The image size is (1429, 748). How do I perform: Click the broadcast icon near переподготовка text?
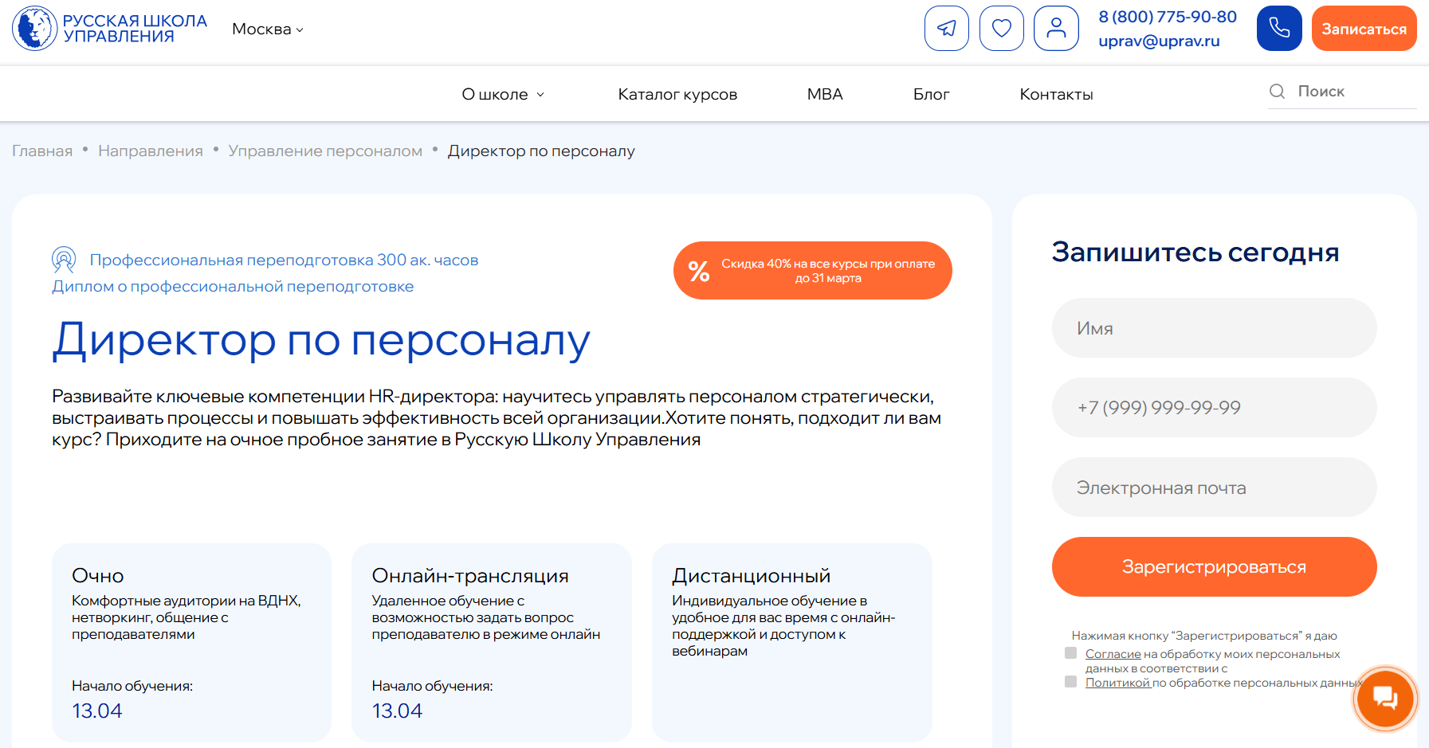tap(63, 259)
